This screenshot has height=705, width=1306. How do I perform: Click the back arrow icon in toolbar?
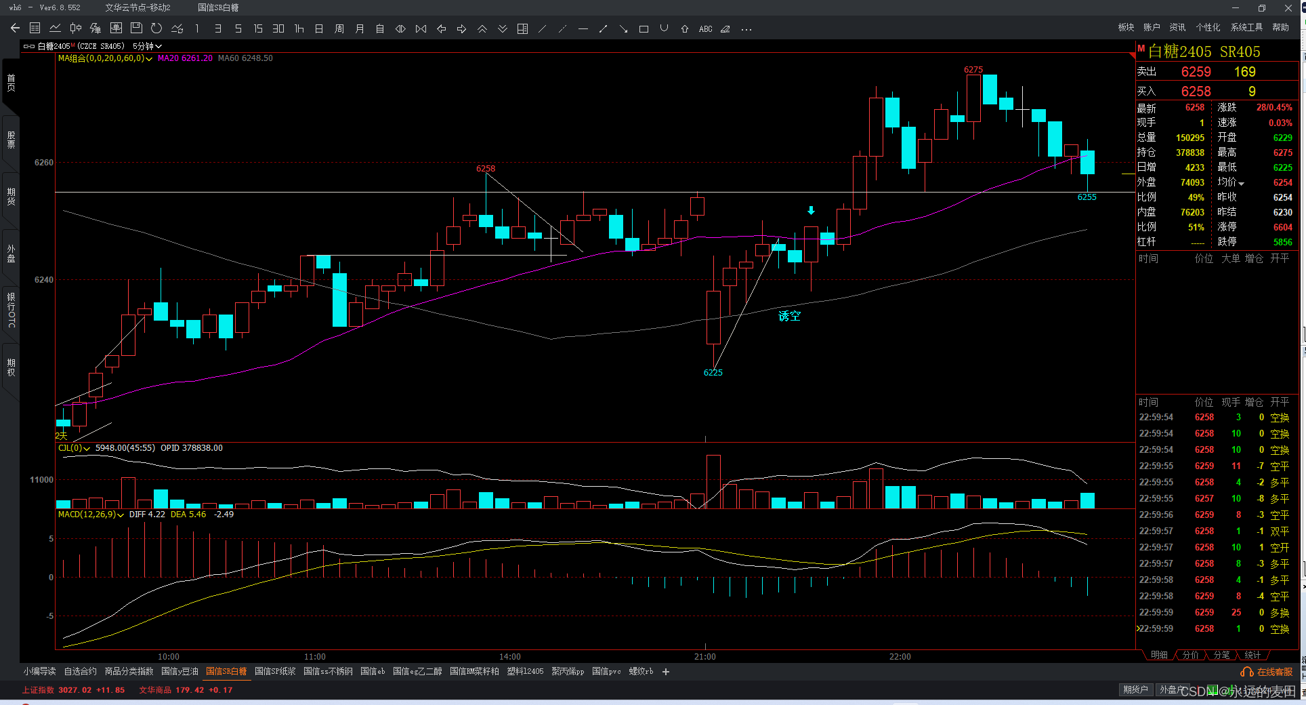click(15, 28)
